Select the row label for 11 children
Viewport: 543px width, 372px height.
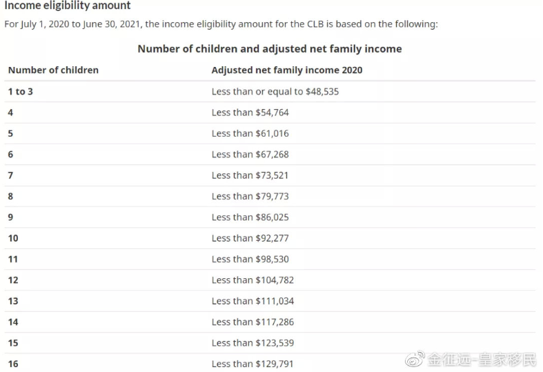click(13, 259)
